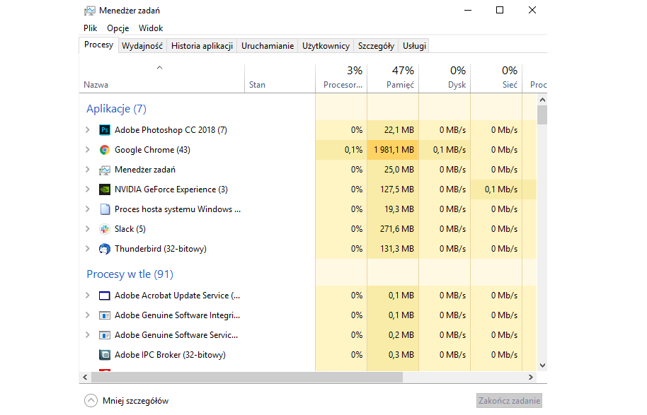Screen dimensions: 647x415
Task: Click the 0,1 MB/s disk cell for Chrome
Action: pos(445,150)
